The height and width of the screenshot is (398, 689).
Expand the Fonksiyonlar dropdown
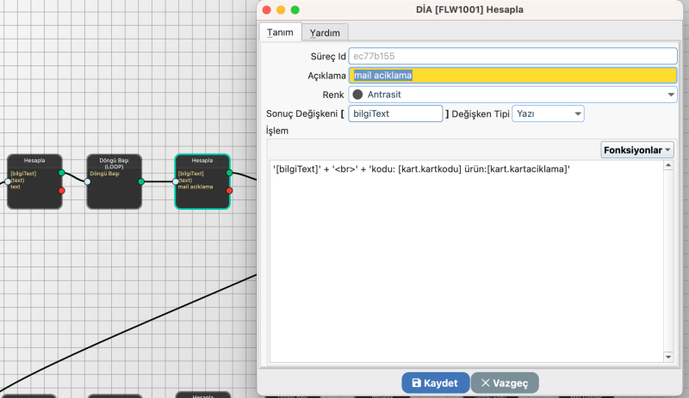(x=637, y=150)
